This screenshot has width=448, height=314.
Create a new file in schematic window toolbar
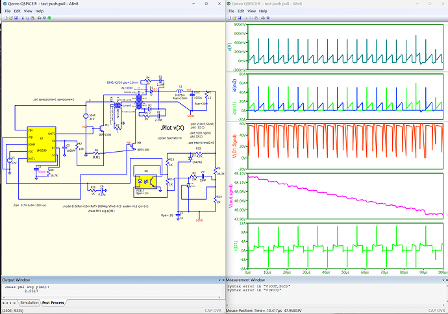pos(6,18)
